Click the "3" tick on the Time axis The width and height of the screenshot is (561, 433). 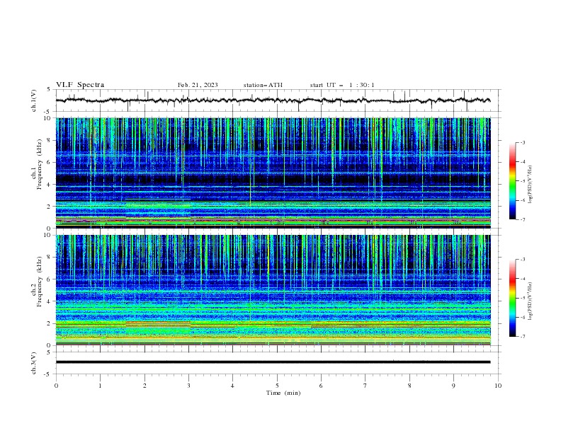point(188,386)
